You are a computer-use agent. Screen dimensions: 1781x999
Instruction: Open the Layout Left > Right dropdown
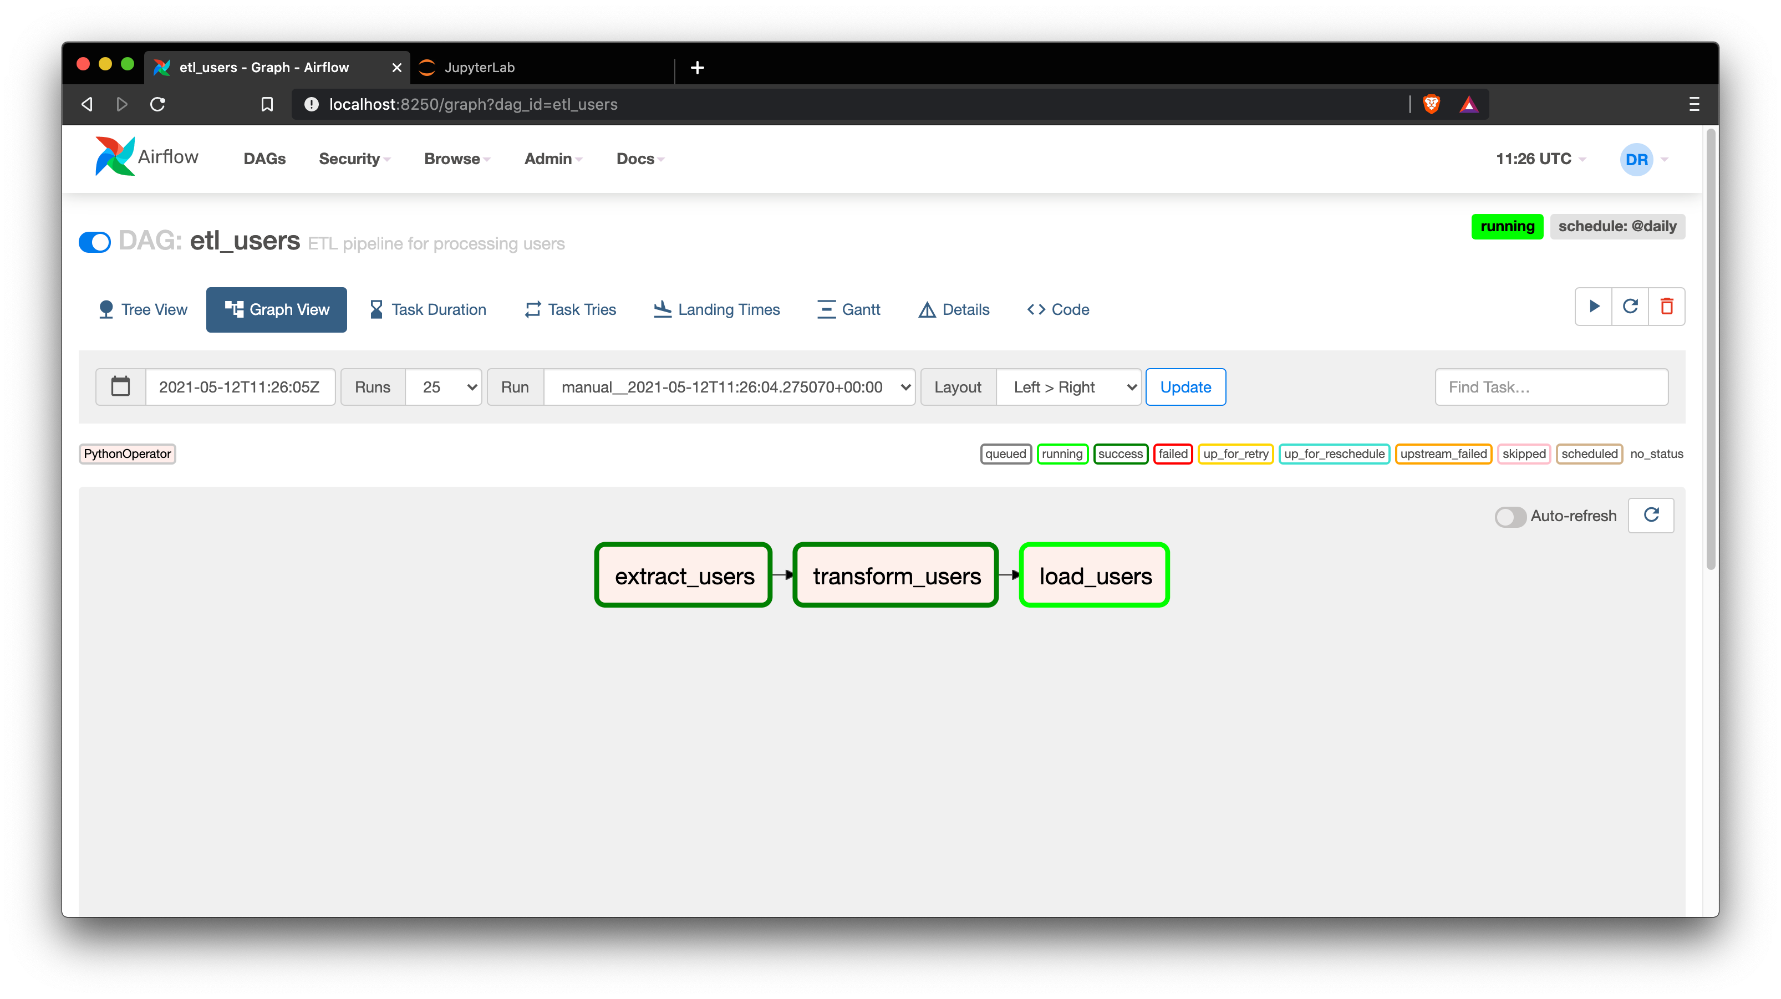point(1068,387)
